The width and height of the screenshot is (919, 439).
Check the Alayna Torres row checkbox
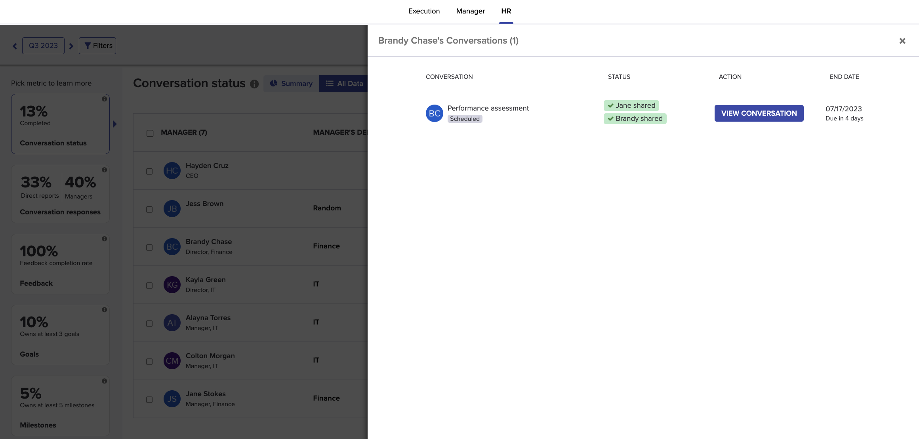(149, 324)
